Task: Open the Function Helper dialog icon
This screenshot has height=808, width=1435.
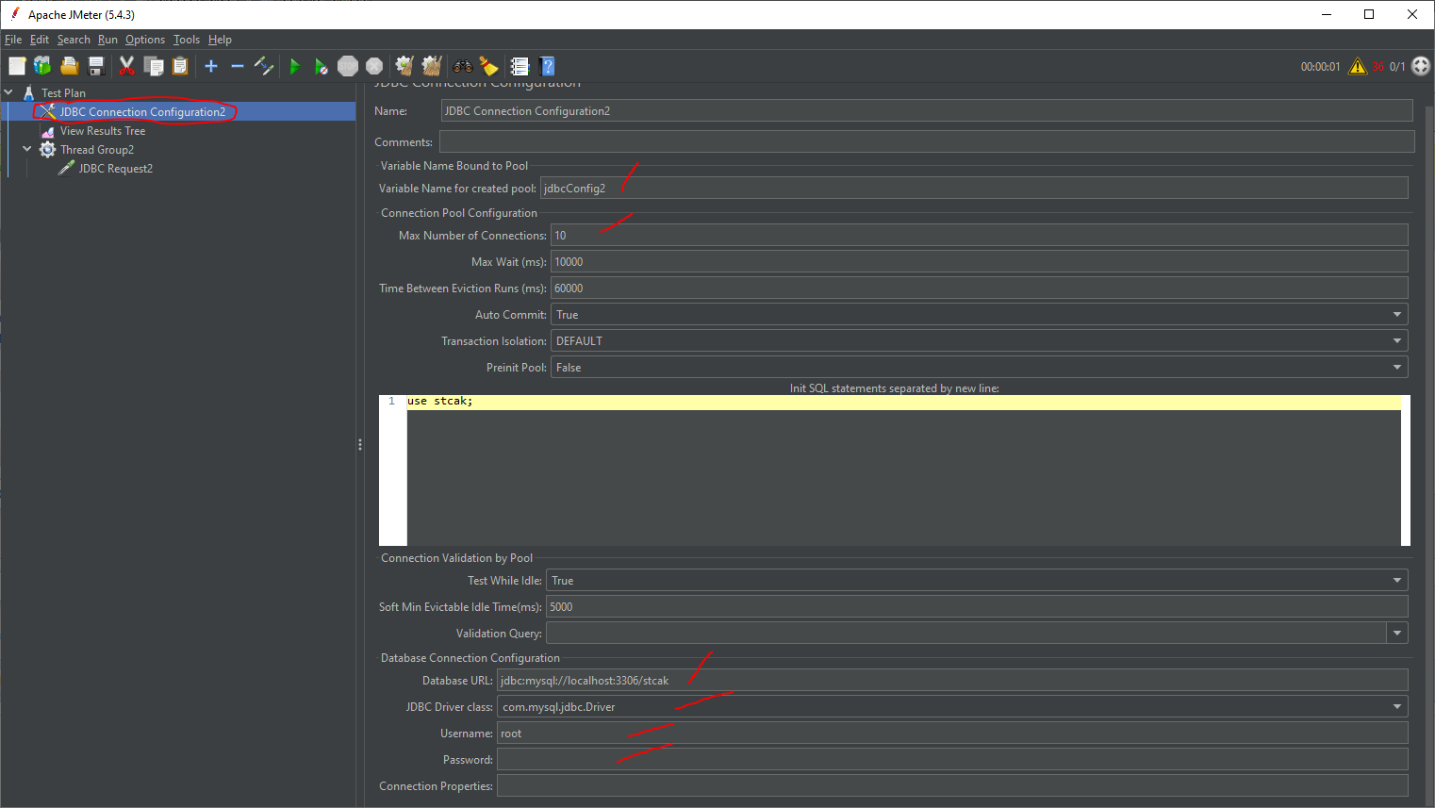Action: (520, 66)
